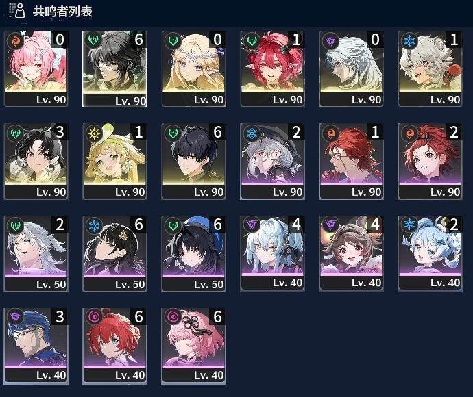This screenshot has width=473, height=397.
Task: Select the brown-haired girl with headband Lv. 40
Action: 352,254
